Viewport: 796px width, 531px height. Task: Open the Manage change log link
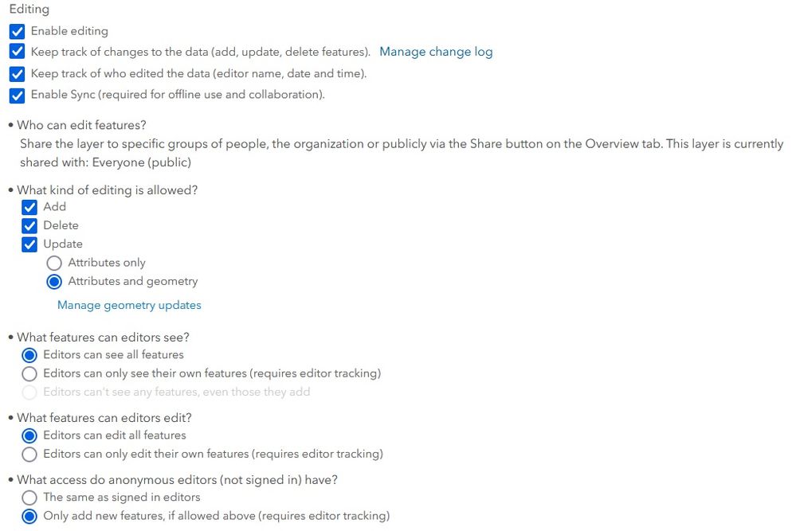tap(436, 52)
